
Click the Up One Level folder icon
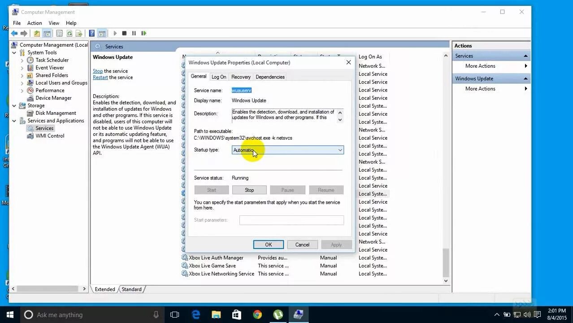pyautogui.click(x=37, y=33)
